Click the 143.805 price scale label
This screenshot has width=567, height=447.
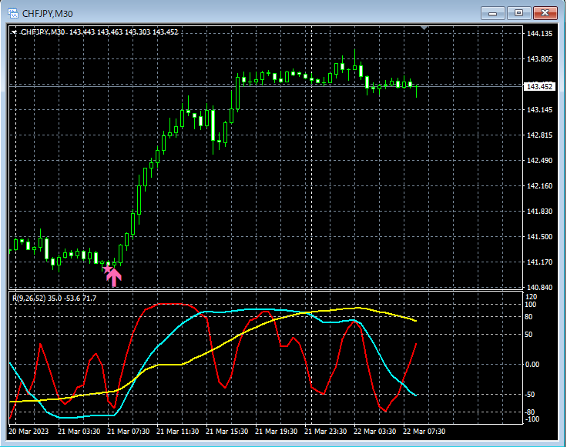539,58
